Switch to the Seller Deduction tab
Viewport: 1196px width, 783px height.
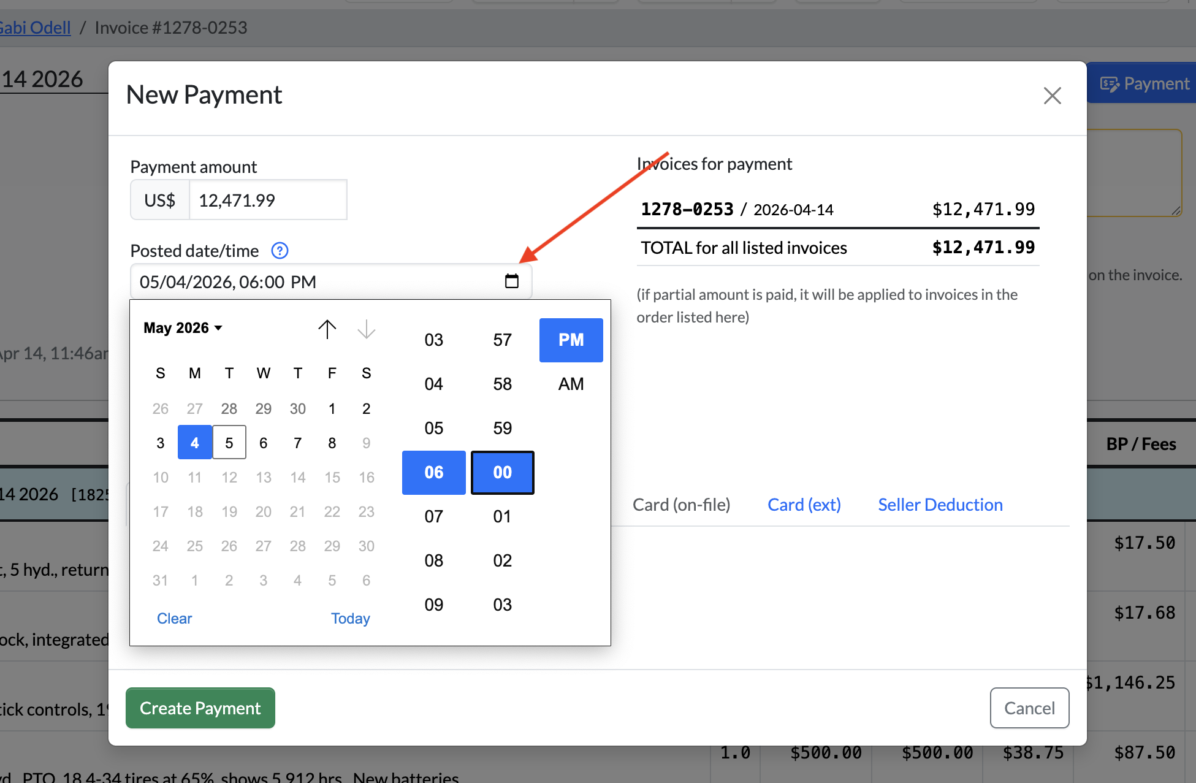click(940, 505)
